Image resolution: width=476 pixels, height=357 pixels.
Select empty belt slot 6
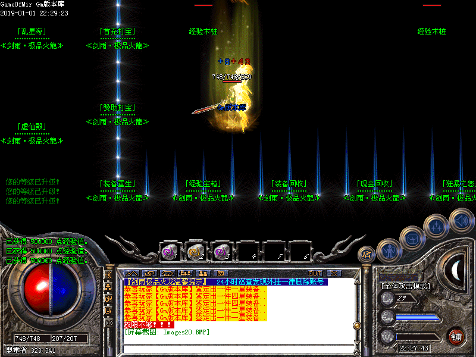(300, 251)
